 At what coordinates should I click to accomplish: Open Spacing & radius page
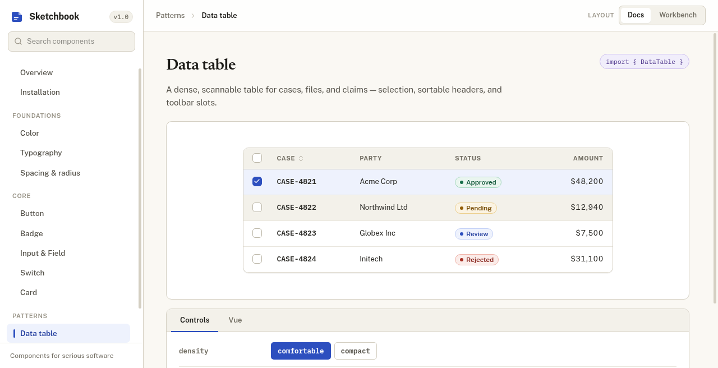click(x=68, y=173)
